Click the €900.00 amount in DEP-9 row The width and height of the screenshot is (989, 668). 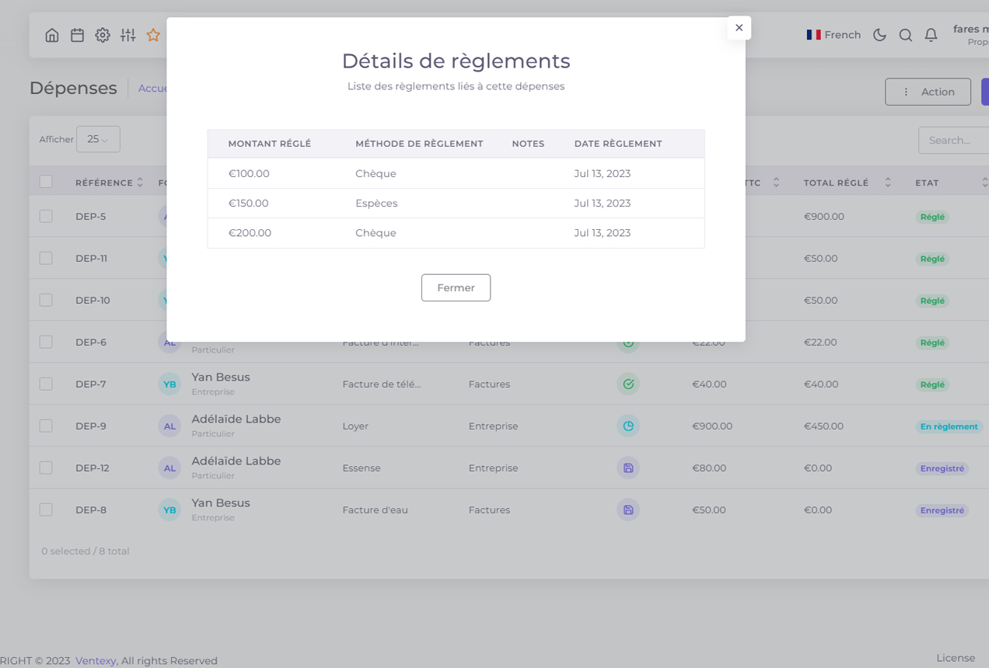712,426
